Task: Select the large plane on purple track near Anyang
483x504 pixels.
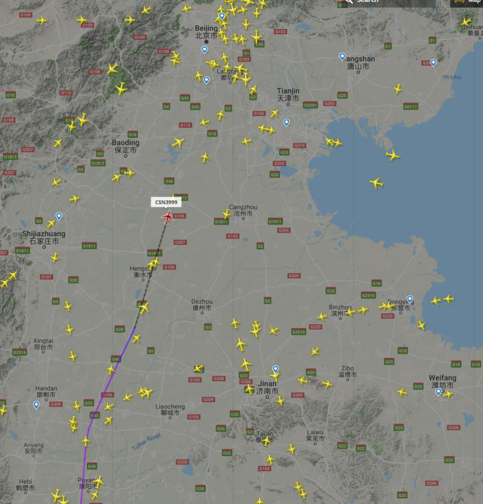Action: [85, 441]
